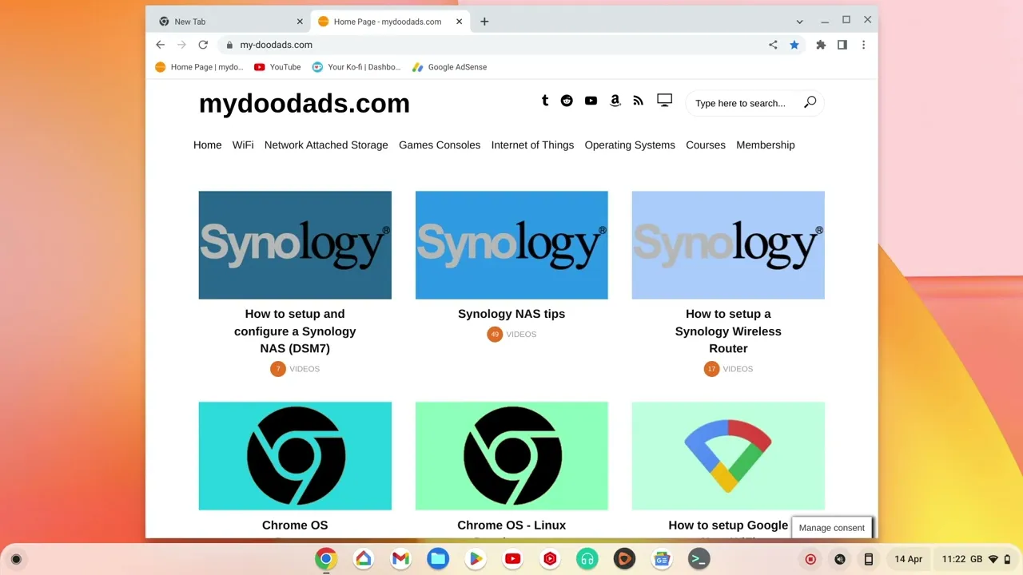Open the Operating Systems menu item
The height and width of the screenshot is (575, 1023).
click(630, 145)
